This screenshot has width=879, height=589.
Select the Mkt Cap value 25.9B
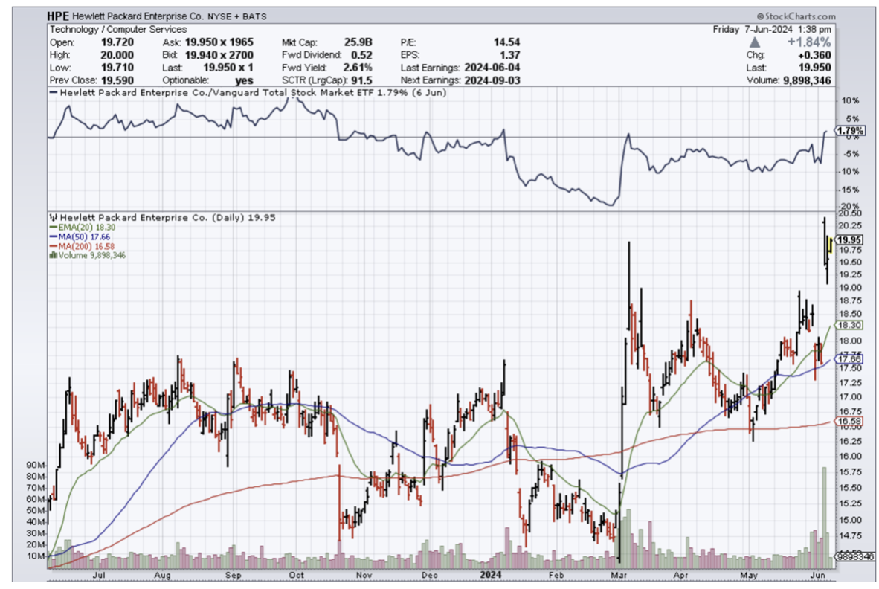[x=358, y=42]
